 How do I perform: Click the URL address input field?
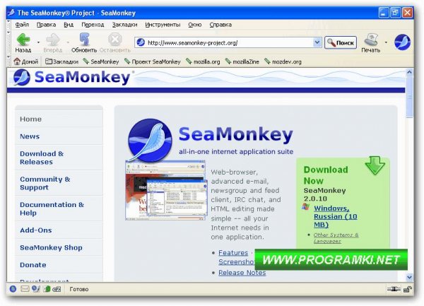[x=230, y=42]
